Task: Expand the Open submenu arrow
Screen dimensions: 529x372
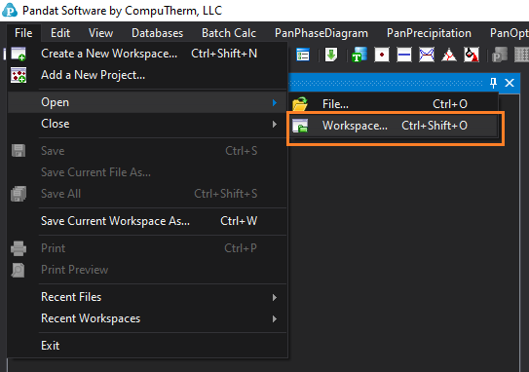Action: (275, 102)
